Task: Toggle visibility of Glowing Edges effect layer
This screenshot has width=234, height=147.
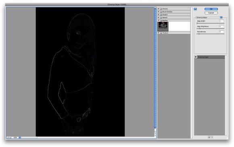Action: [196, 57]
